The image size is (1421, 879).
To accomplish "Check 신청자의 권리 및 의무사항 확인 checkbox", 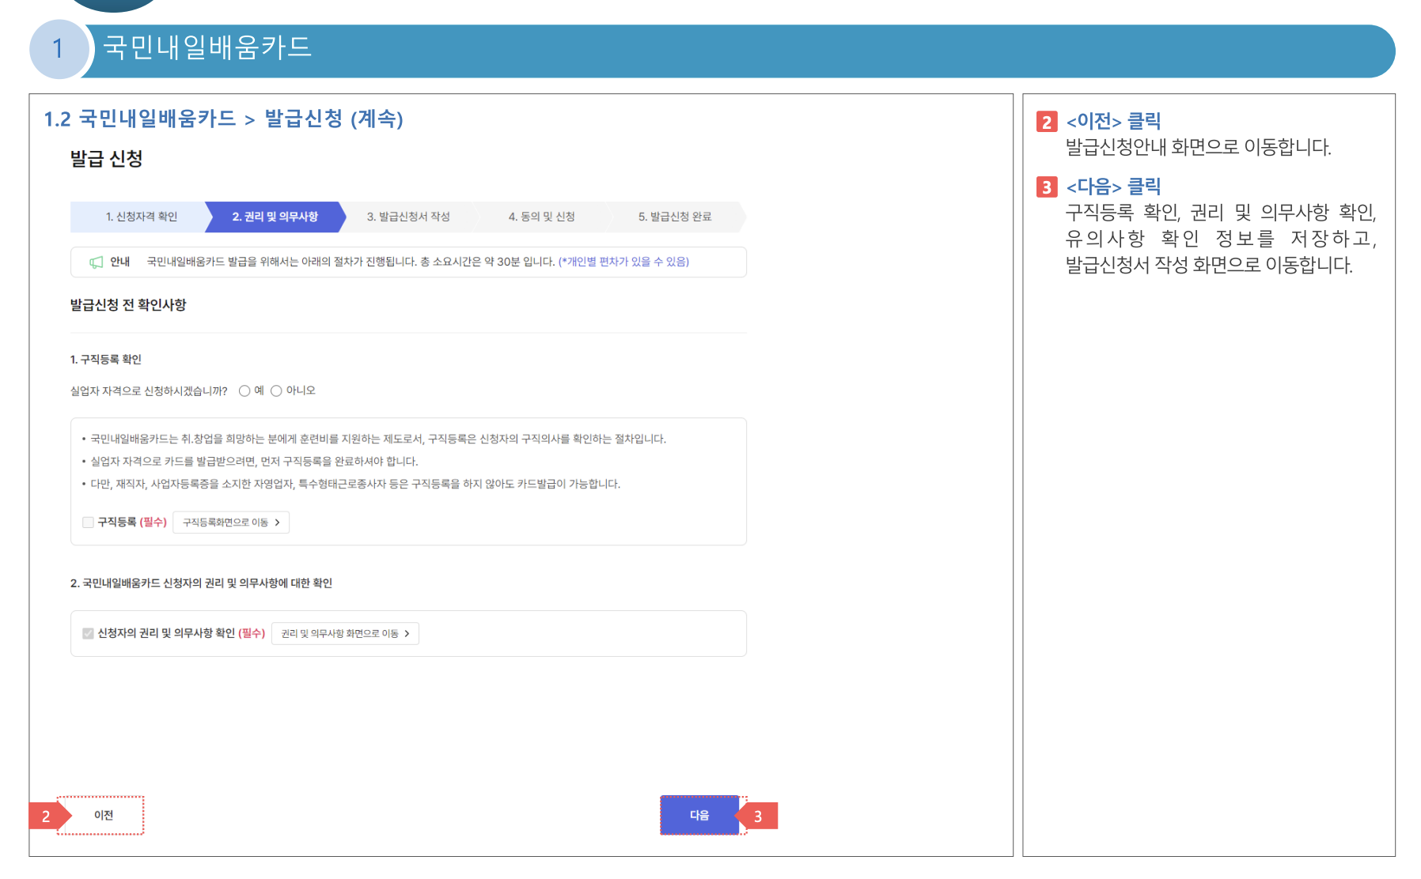I will coord(87,633).
